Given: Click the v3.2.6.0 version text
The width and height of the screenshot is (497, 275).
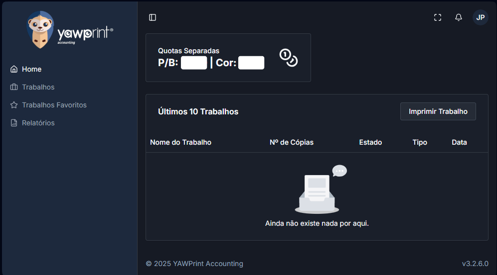Looking at the screenshot, I should [x=475, y=264].
